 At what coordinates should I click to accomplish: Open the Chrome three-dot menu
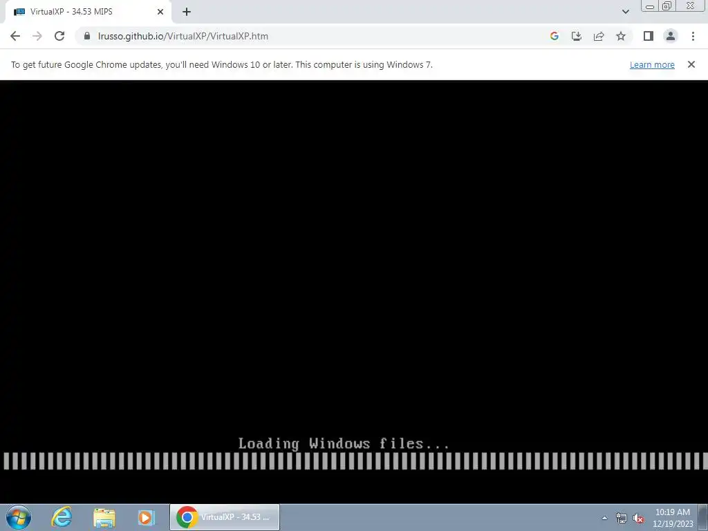coord(693,36)
